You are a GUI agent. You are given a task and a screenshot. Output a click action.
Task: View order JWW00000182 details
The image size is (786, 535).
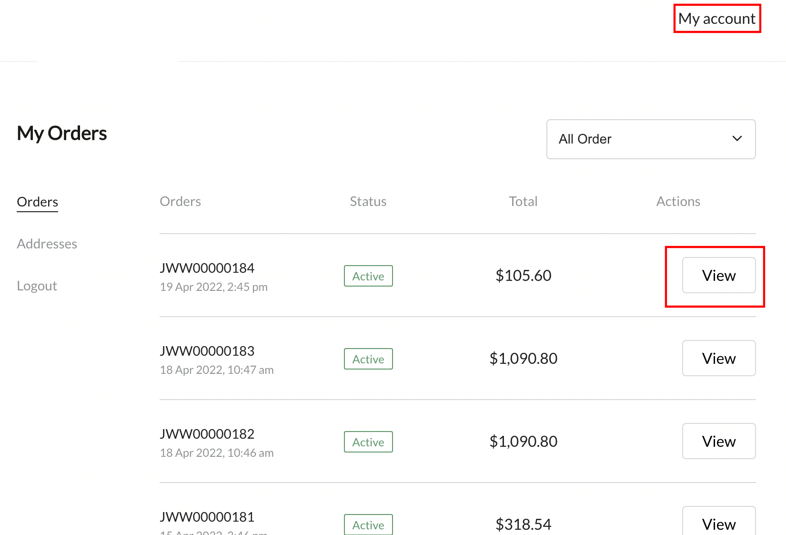click(x=718, y=441)
